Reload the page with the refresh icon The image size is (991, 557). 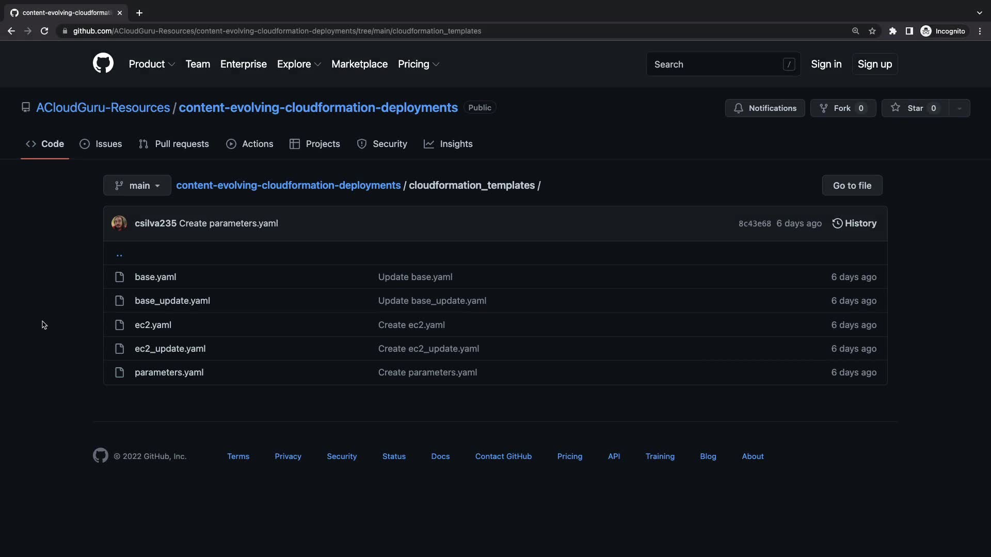(44, 31)
